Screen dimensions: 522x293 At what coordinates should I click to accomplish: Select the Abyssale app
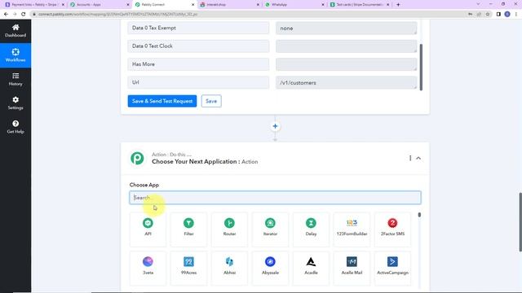[270, 268]
